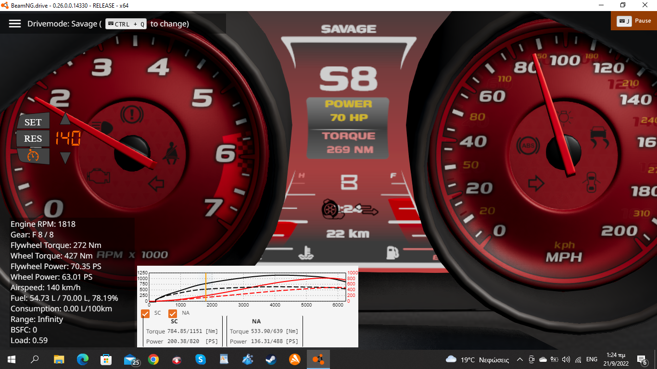
Task: Click the SC torque value 784.85/1151
Action: [185, 332]
